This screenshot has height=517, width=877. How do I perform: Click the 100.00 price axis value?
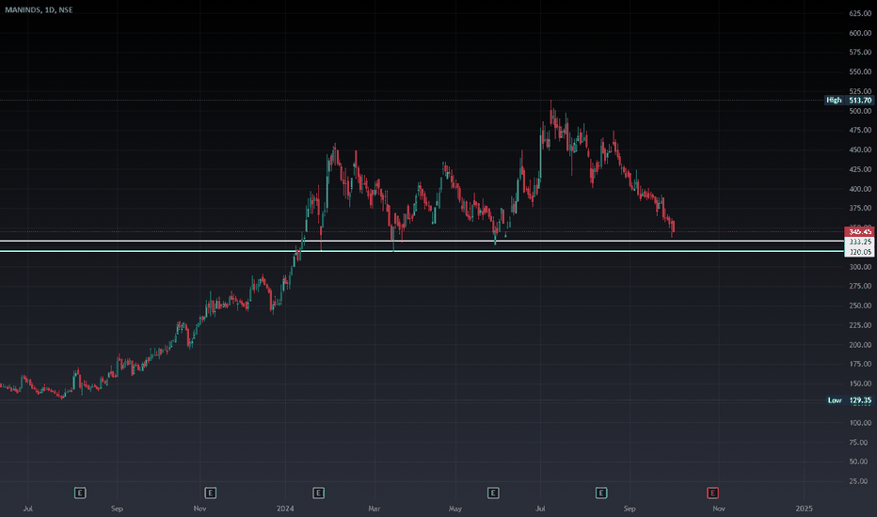860,423
